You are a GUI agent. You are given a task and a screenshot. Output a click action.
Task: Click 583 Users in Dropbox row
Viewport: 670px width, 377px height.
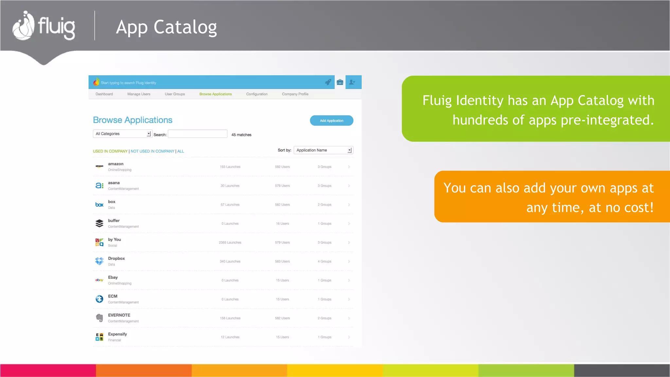pyautogui.click(x=282, y=261)
